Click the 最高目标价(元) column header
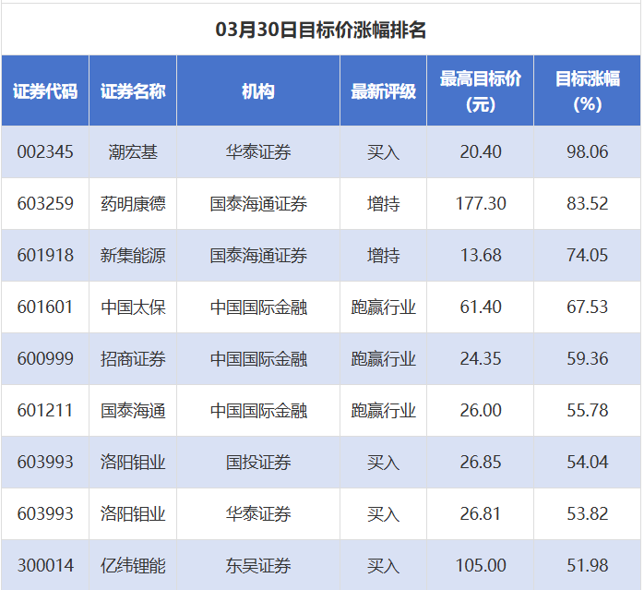Screen dimensions: 644x590 tap(480, 91)
